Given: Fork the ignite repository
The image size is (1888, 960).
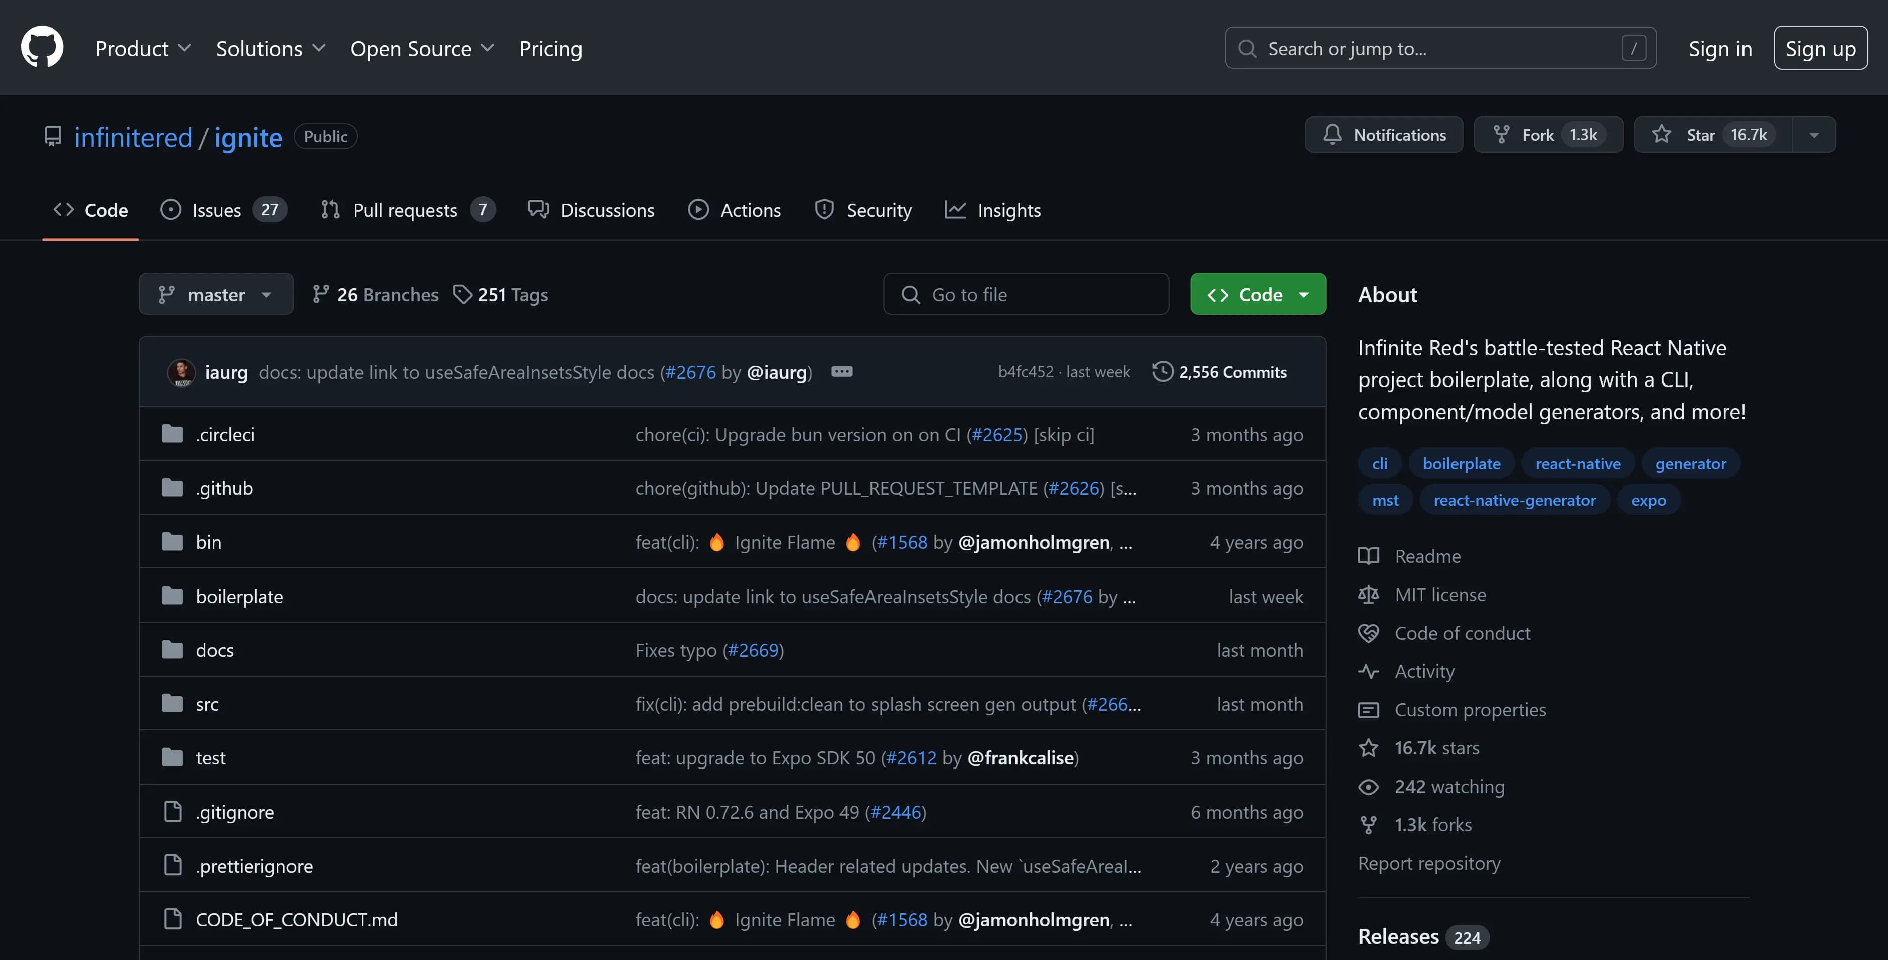Looking at the screenshot, I should [x=1549, y=135].
